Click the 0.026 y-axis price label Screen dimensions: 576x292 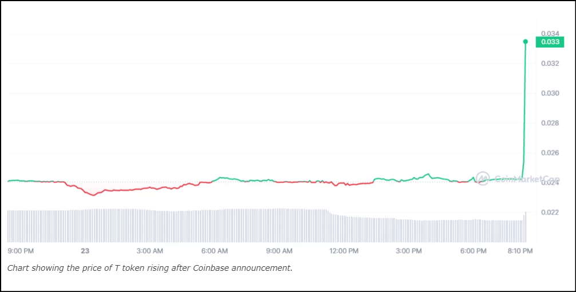click(550, 153)
